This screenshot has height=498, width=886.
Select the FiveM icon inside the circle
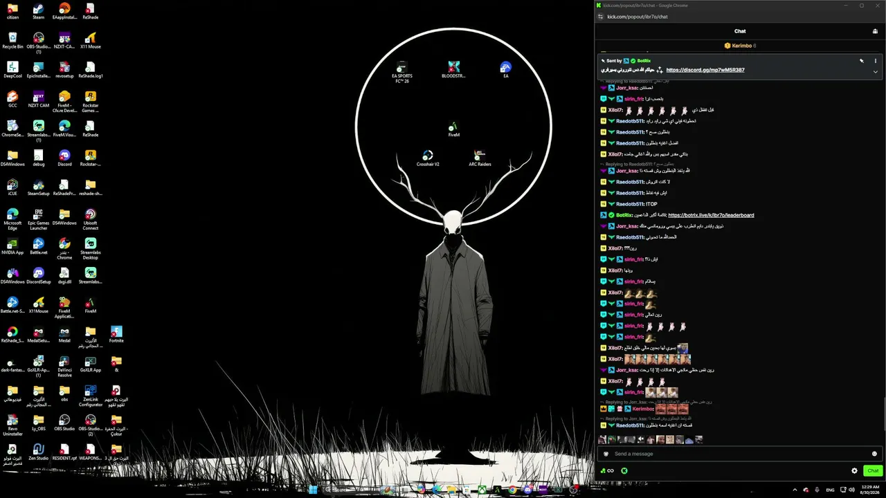coord(453,129)
